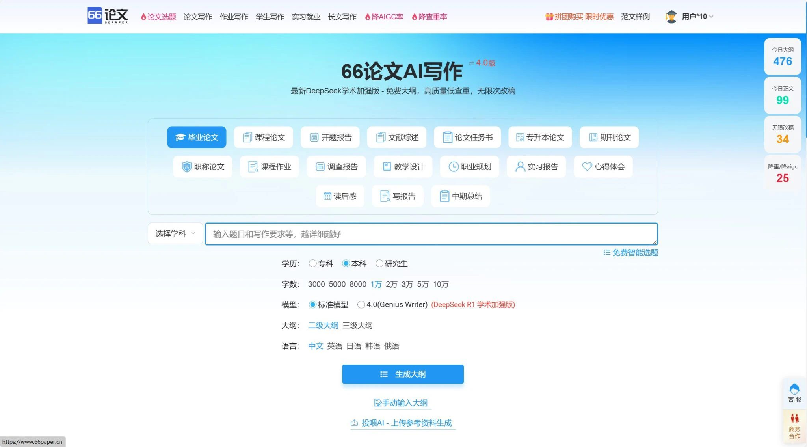This screenshot has width=807, height=447.
Task: Click the 66论文 logo
Action: click(x=108, y=16)
